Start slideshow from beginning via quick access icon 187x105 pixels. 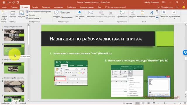tap(18, 2)
